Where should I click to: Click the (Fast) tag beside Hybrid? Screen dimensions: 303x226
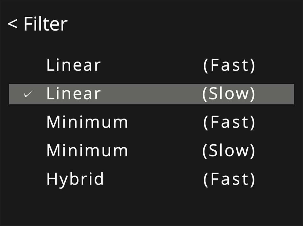(x=229, y=179)
